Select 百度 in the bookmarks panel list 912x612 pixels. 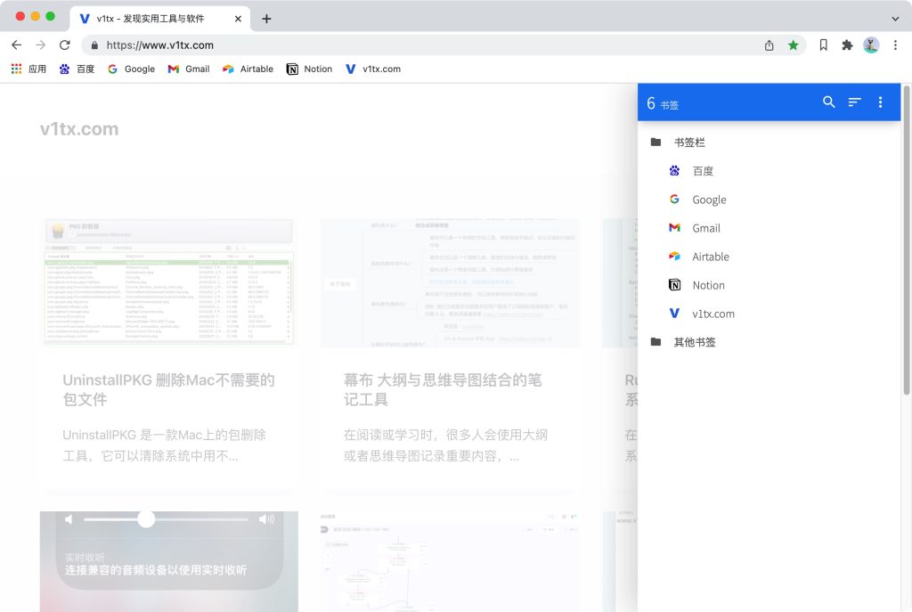point(769,170)
